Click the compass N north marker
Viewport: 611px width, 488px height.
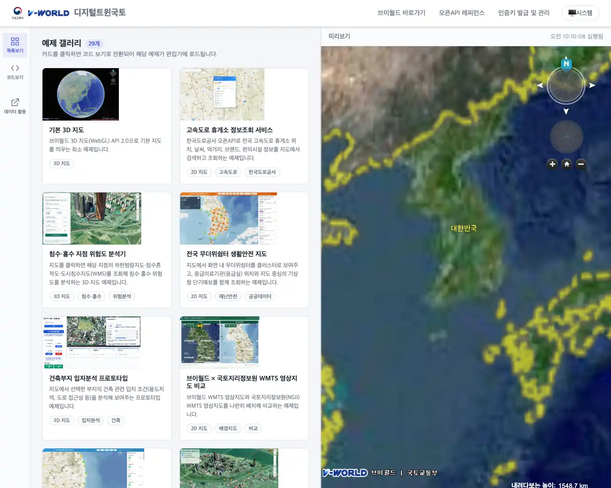coord(566,64)
